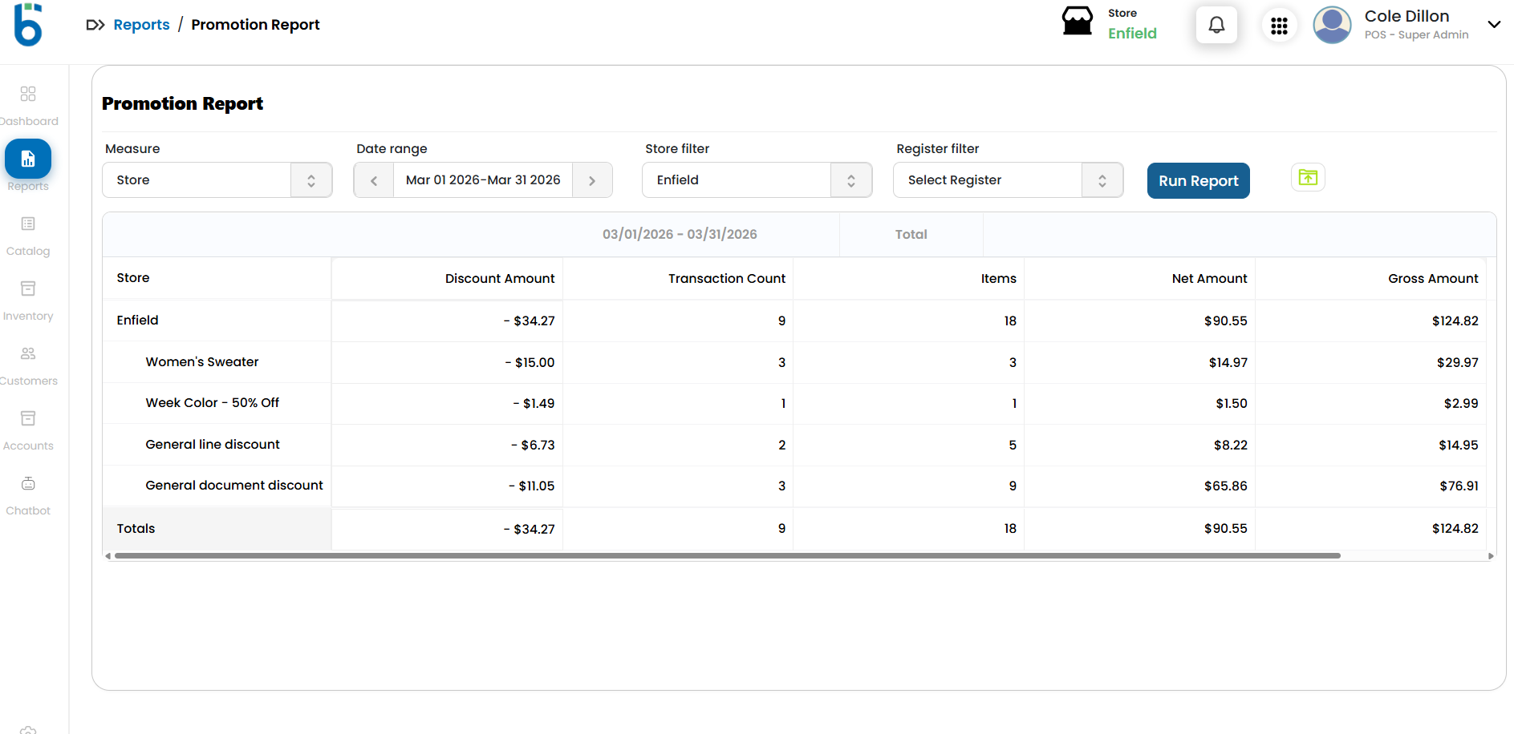Go to next date range arrow
The image size is (1514, 734).
tap(592, 180)
